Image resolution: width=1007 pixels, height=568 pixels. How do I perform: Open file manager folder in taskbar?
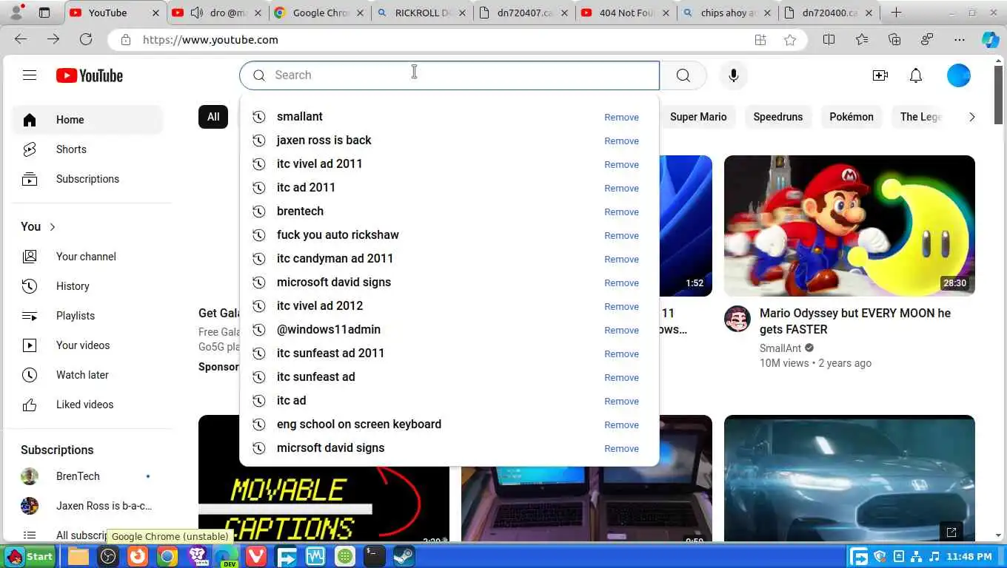tap(78, 556)
